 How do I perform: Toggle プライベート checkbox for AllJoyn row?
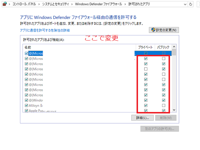146,105
